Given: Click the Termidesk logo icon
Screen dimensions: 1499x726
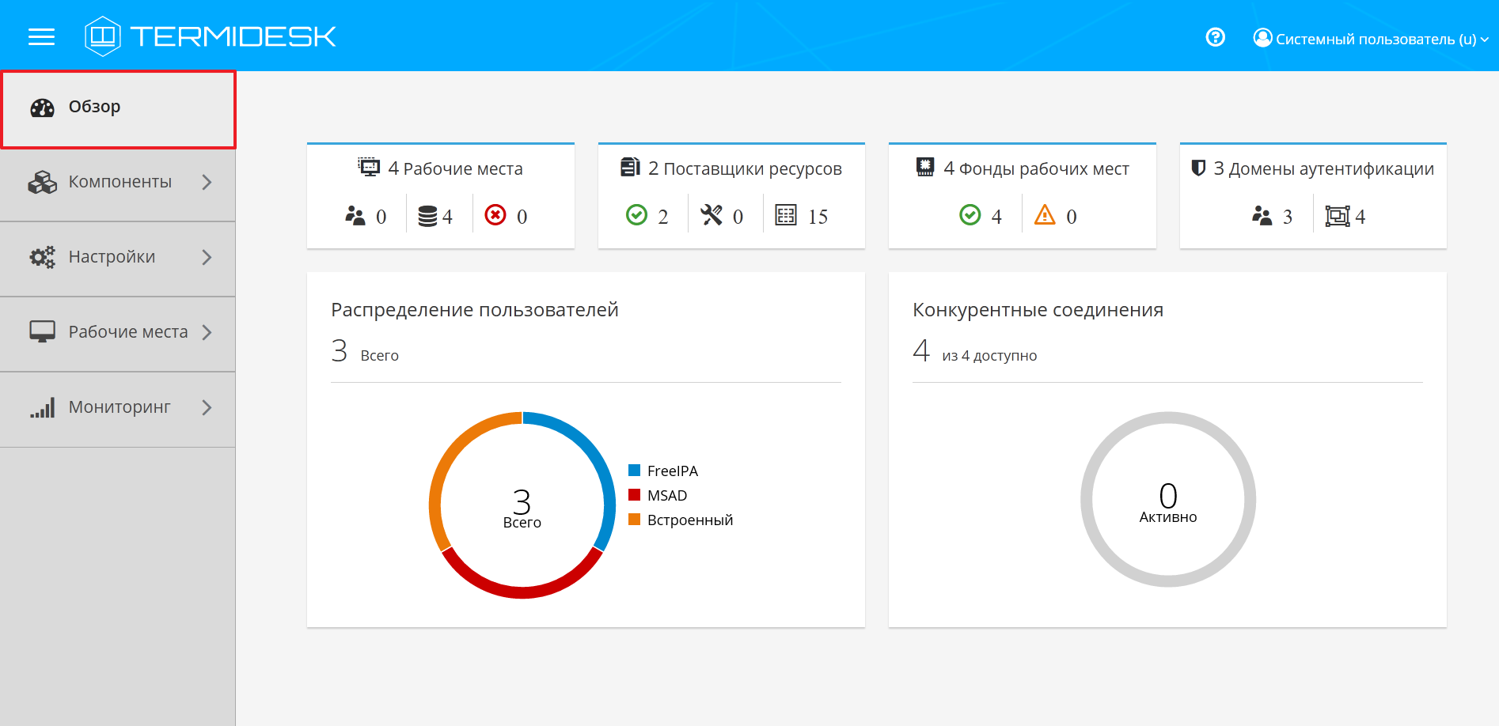Looking at the screenshot, I should [x=103, y=36].
